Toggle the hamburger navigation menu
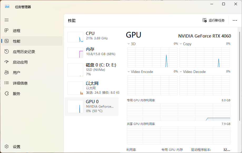This screenshot has height=153, width=242. tap(7, 20)
